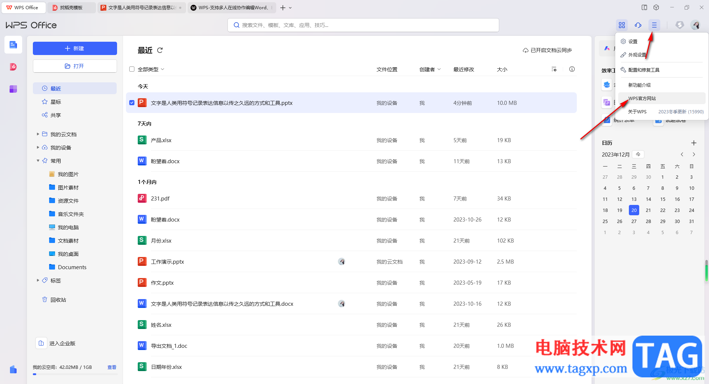709x384 pixels.
Task: Expand the 我的云文档 tree node
Action: click(x=38, y=134)
